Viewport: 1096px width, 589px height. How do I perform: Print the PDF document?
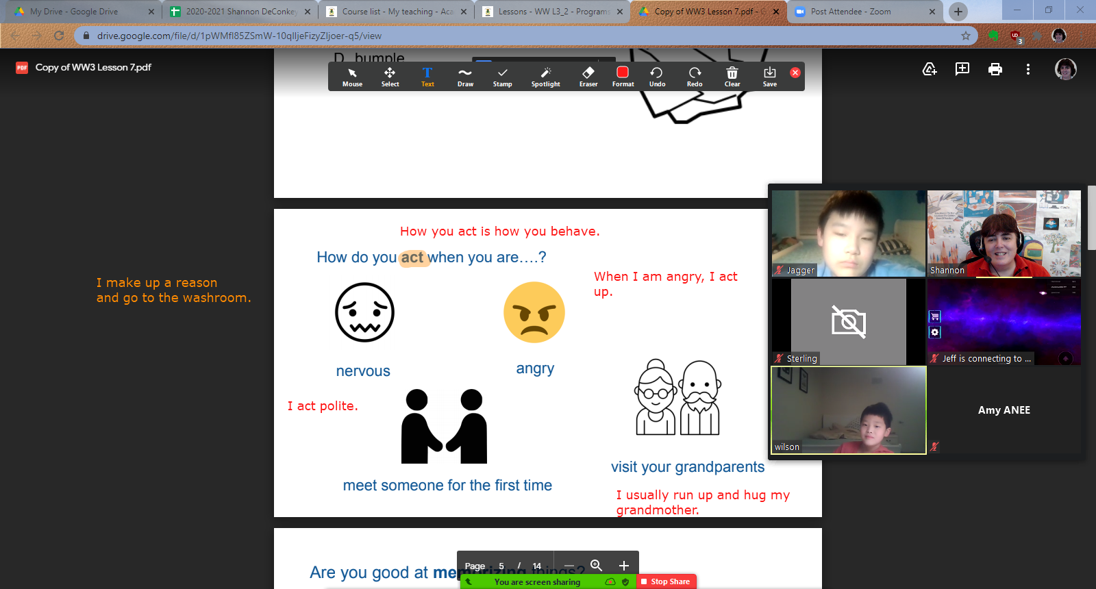coord(995,68)
